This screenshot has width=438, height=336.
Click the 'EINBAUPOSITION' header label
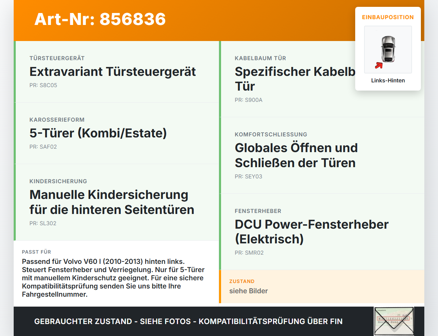tap(388, 17)
